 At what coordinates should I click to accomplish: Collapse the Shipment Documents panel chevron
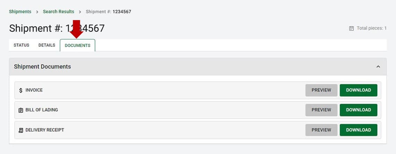tap(378, 67)
